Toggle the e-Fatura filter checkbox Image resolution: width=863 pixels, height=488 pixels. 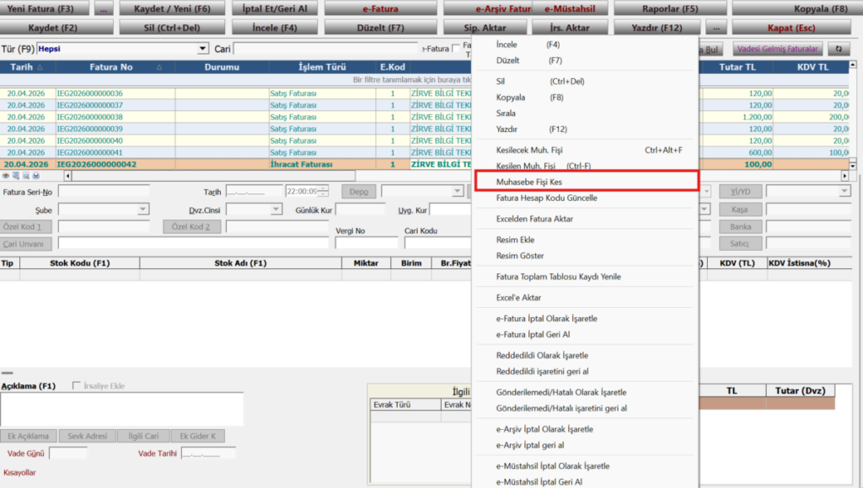pos(456,48)
